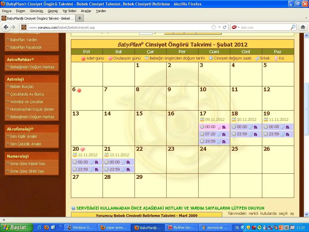Select the BabyPlan Cinsiyet Öngörü browser tab
This screenshot has width=309, height=232.
[38, 18]
